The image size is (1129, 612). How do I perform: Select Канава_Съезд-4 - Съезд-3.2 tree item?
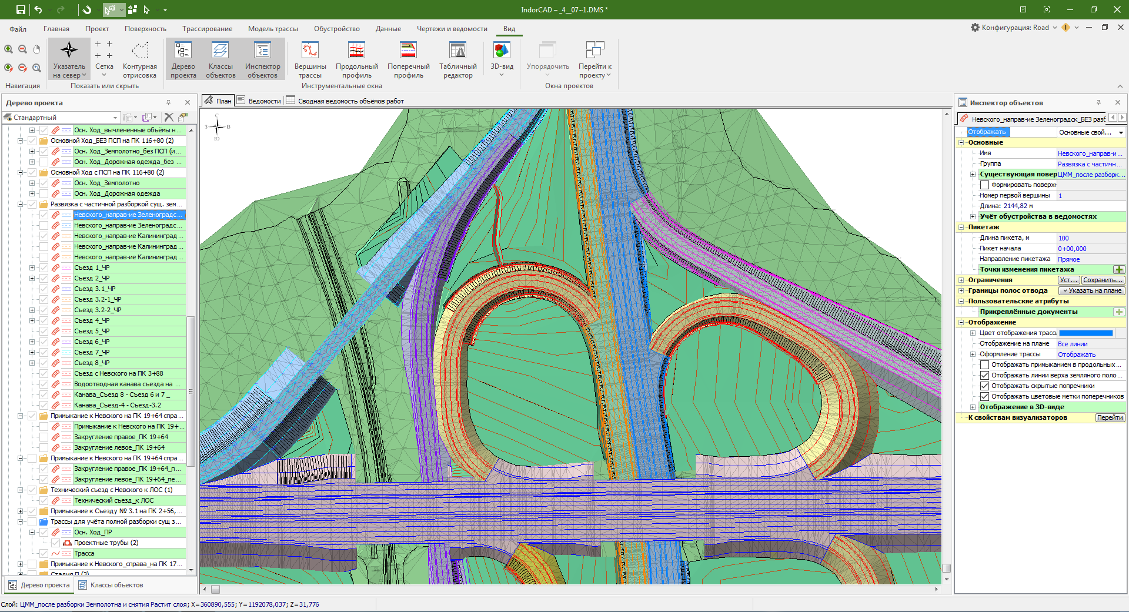(117, 406)
